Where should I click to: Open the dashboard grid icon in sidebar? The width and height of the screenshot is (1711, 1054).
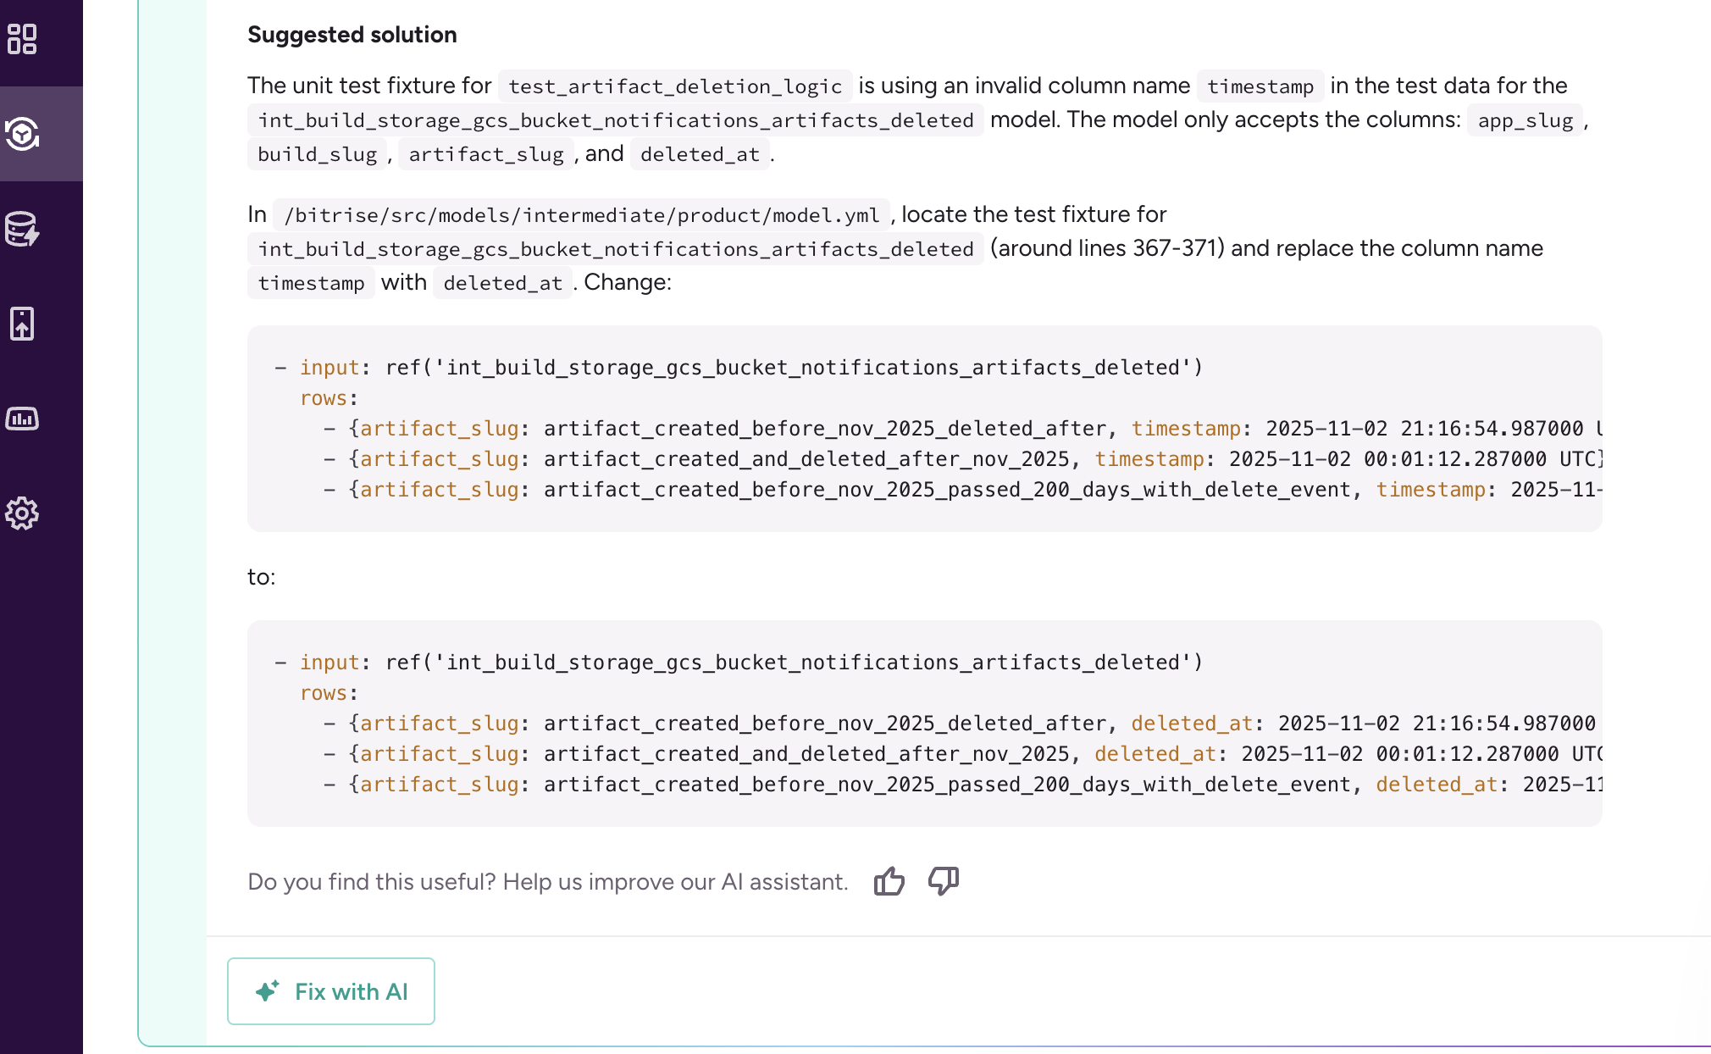coord(22,39)
